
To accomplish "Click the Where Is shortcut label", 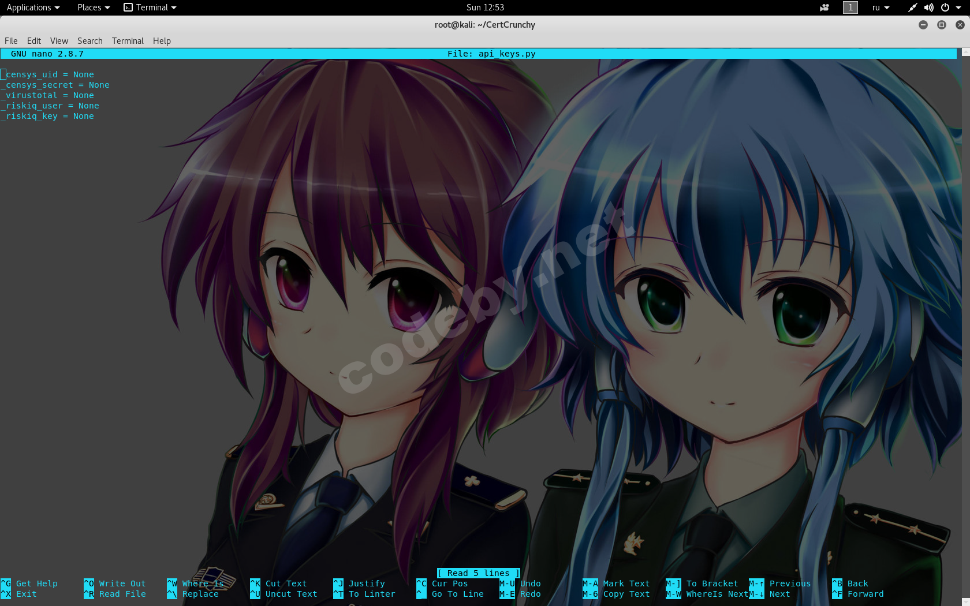I will [203, 583].
